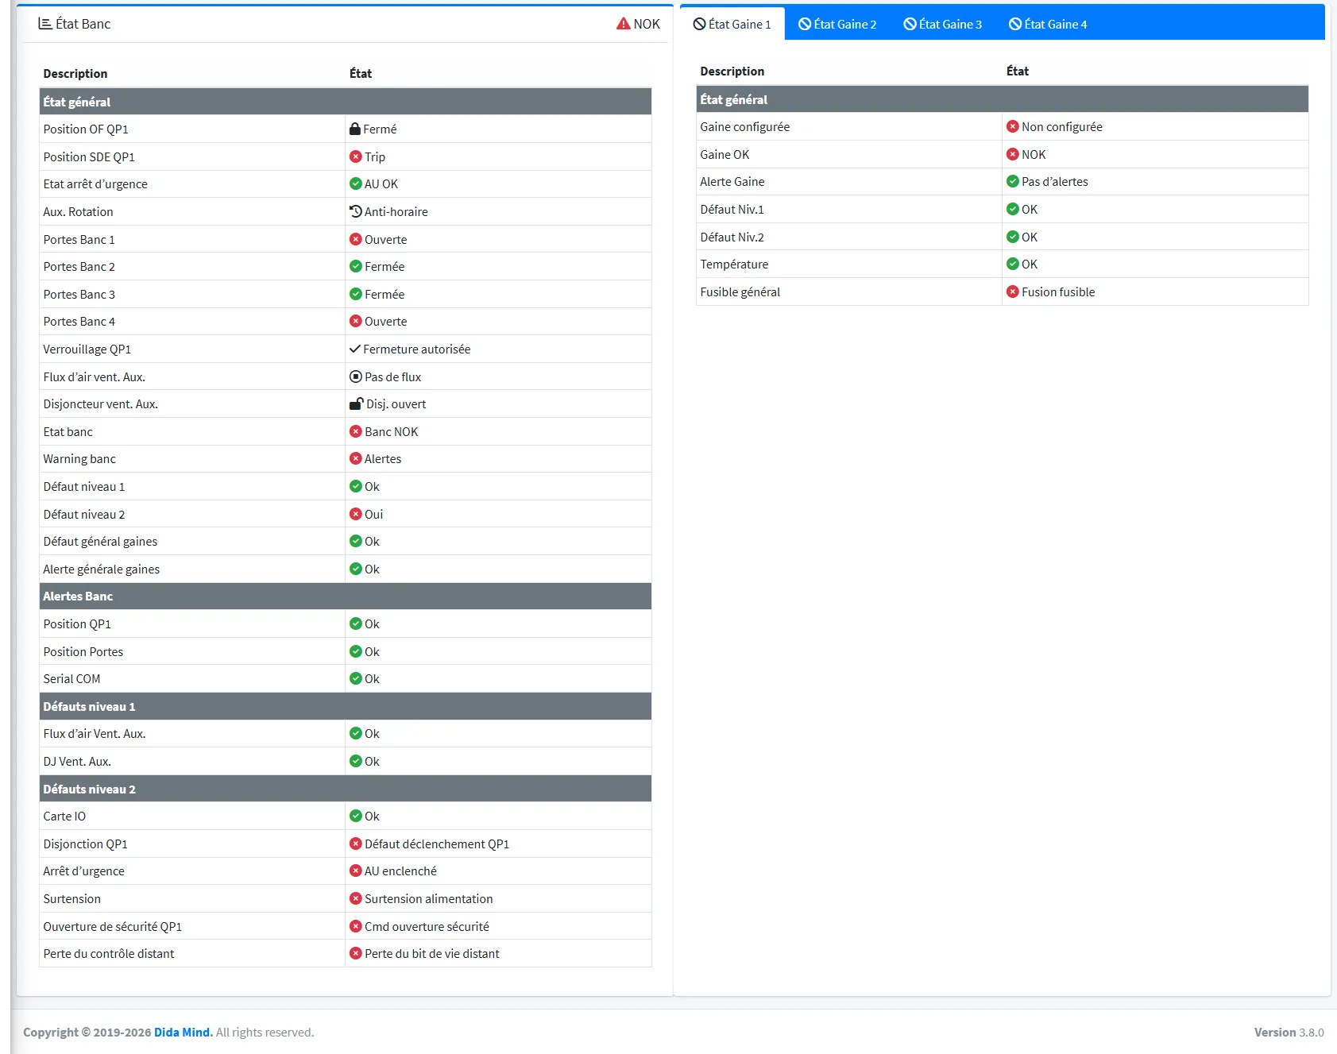Click the red icon beside Alertes
This screenshot has width=1337, height=1054.
356,458
